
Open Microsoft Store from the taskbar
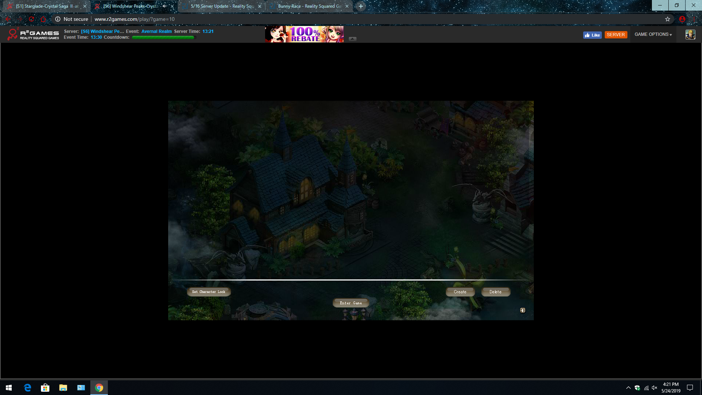[45, 388]
